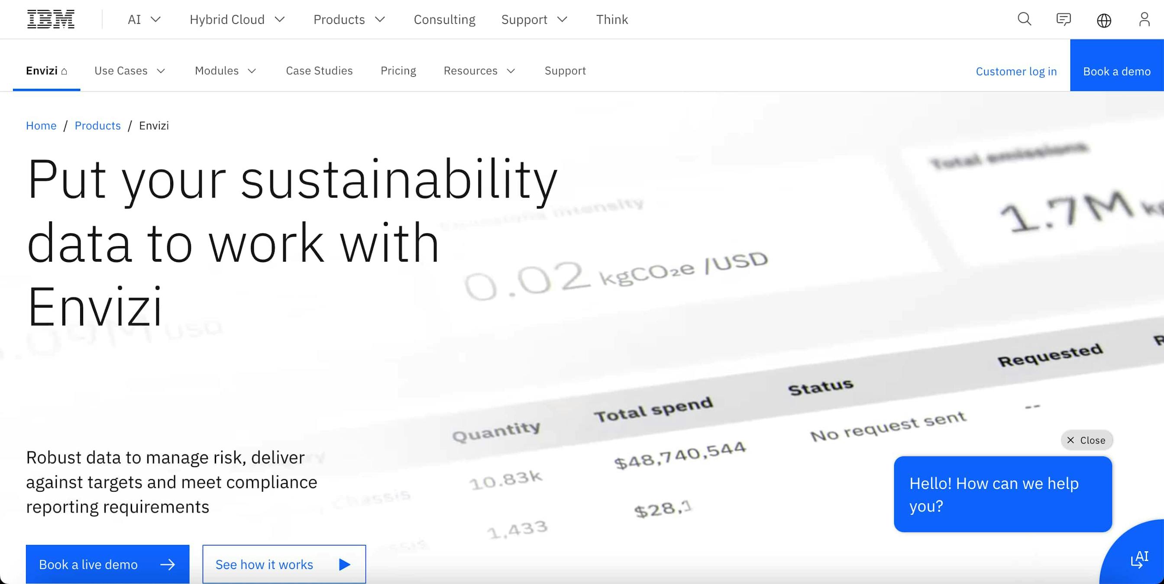Go to Case Studies
Viewport: 1164px width, 584px height.
(319, 71)
